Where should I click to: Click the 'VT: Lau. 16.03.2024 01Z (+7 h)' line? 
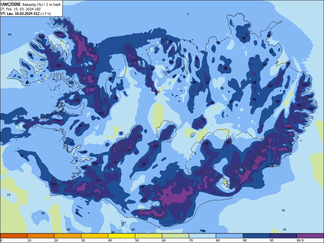pyautogui.click(x=26, y=14)
